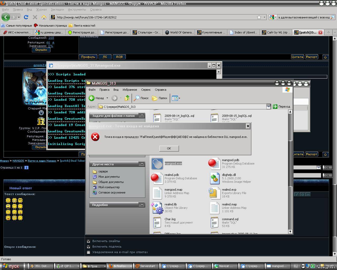Insert the first smiley in the reply form
This screenshot has height=270, width=337.
(8, 200)
